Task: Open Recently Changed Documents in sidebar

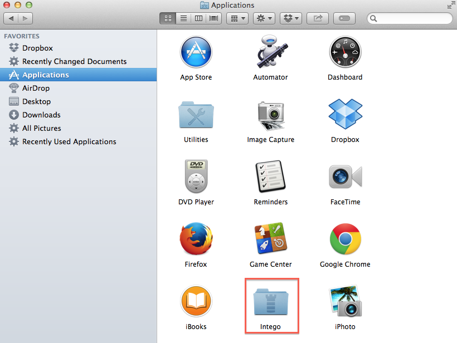Action: pyautogui.click(x=78, y=61)
